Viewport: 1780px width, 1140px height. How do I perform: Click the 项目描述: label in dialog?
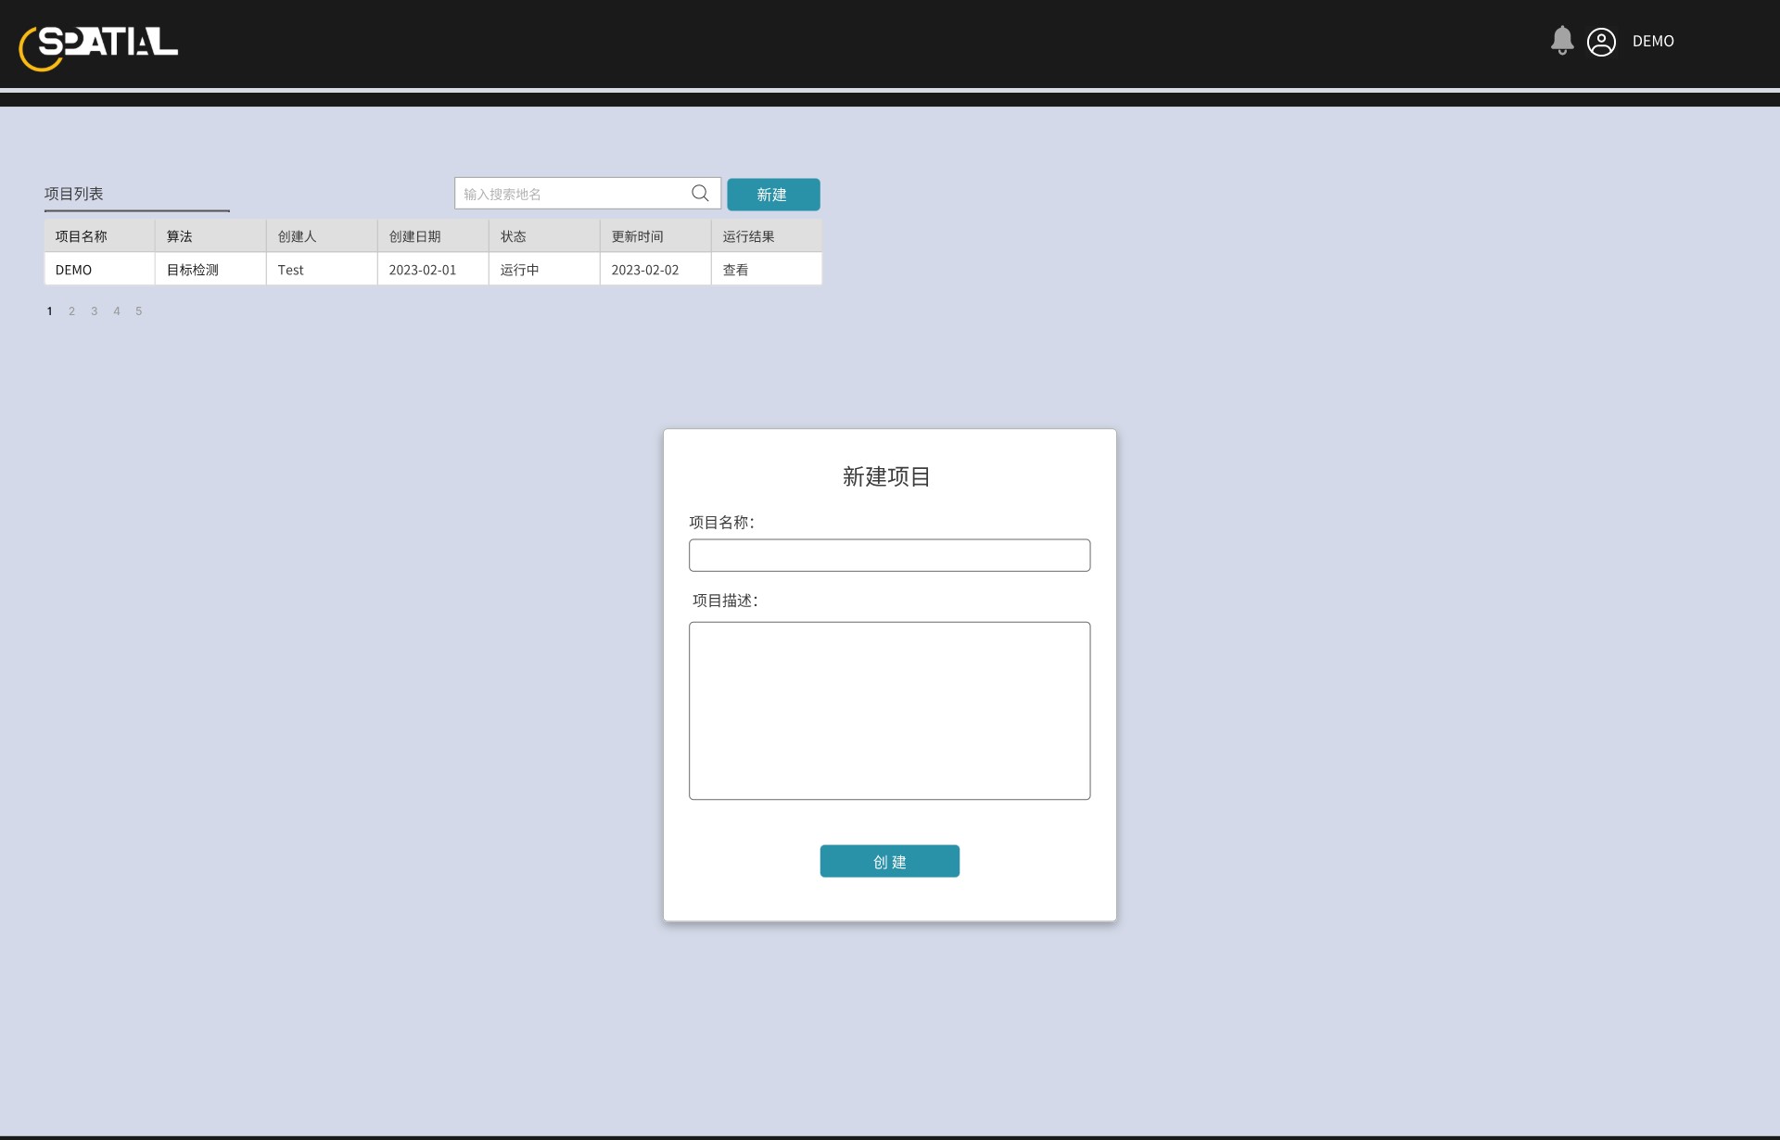point(725,601)
